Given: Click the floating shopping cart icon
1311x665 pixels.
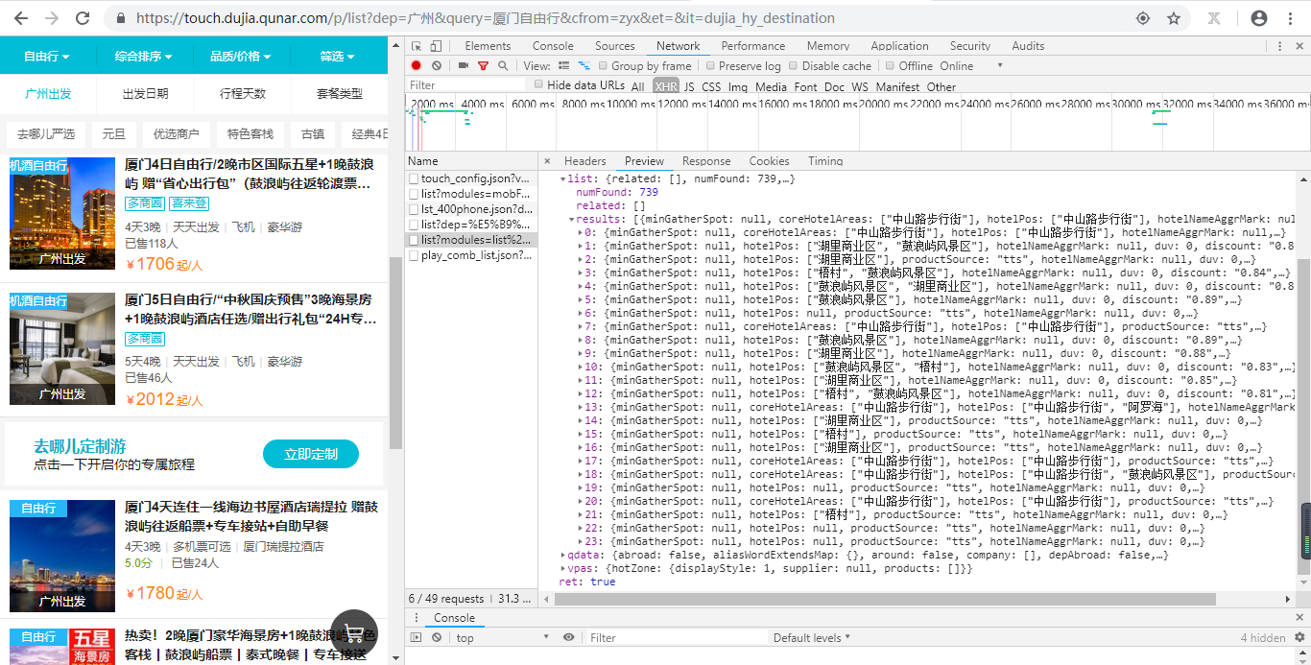Looking at the screenshot, I should (x=354, y=634).
